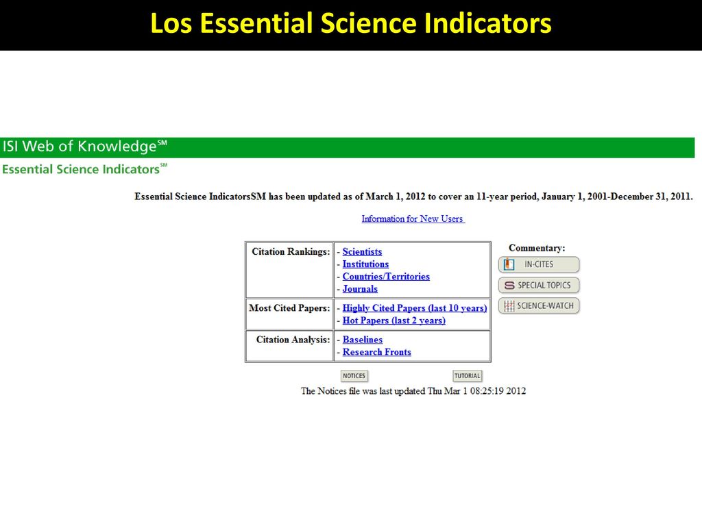Click the IN-CITES commentary button
The image size is (702, 526).
tap(539, 264)
